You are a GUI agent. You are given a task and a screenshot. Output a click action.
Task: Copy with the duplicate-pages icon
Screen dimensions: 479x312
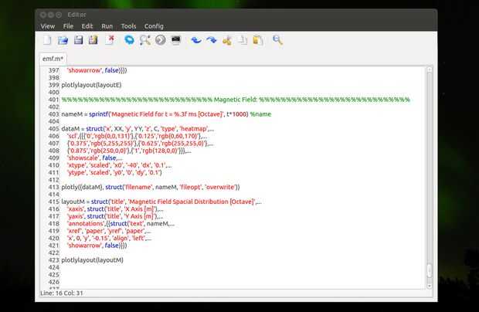pyautogui.click(x=243, y=40)
